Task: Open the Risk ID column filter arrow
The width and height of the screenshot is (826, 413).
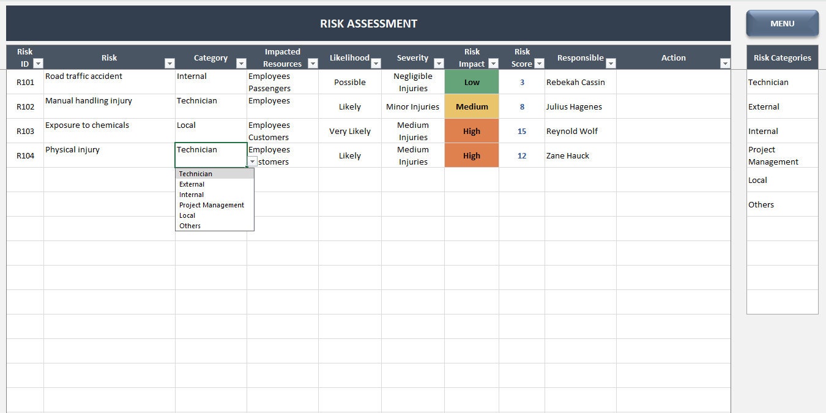Action: (x=38, y=64)
